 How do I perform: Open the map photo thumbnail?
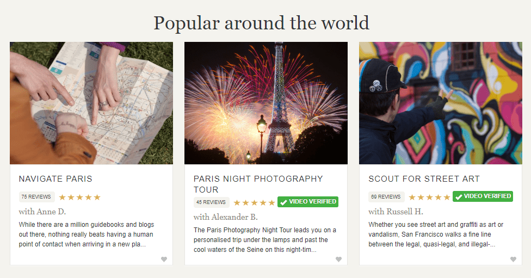pos(91,103)
